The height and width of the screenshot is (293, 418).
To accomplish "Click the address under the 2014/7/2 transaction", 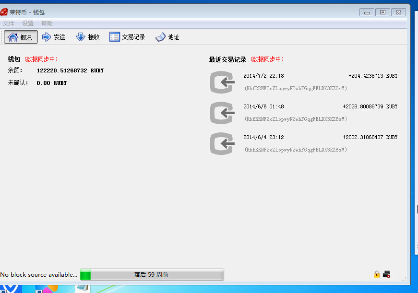I will pos(296,88).
